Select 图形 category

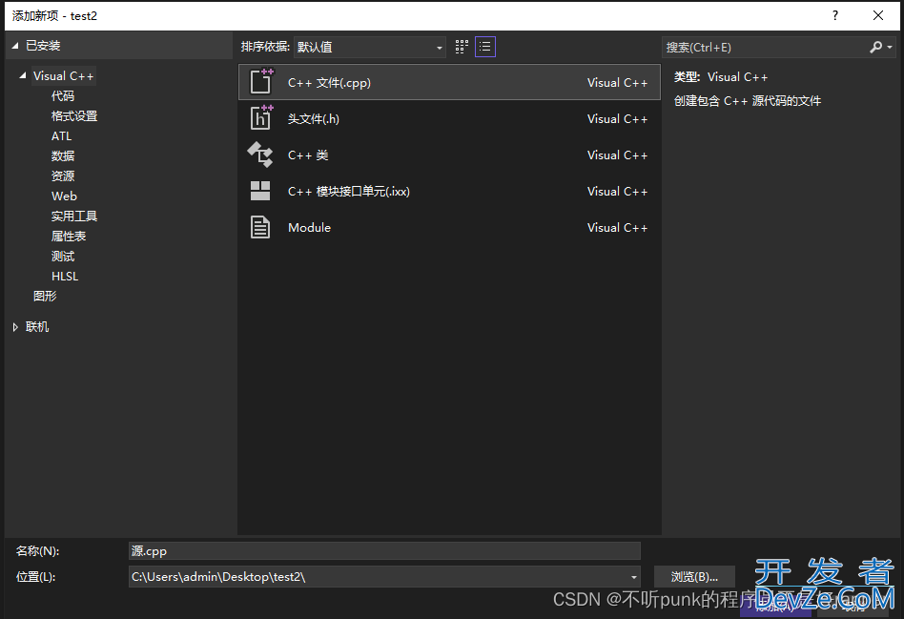tap(45, 296)
